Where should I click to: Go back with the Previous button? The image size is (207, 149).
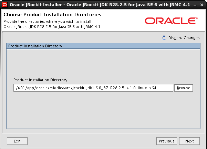(x=166, y=141)
